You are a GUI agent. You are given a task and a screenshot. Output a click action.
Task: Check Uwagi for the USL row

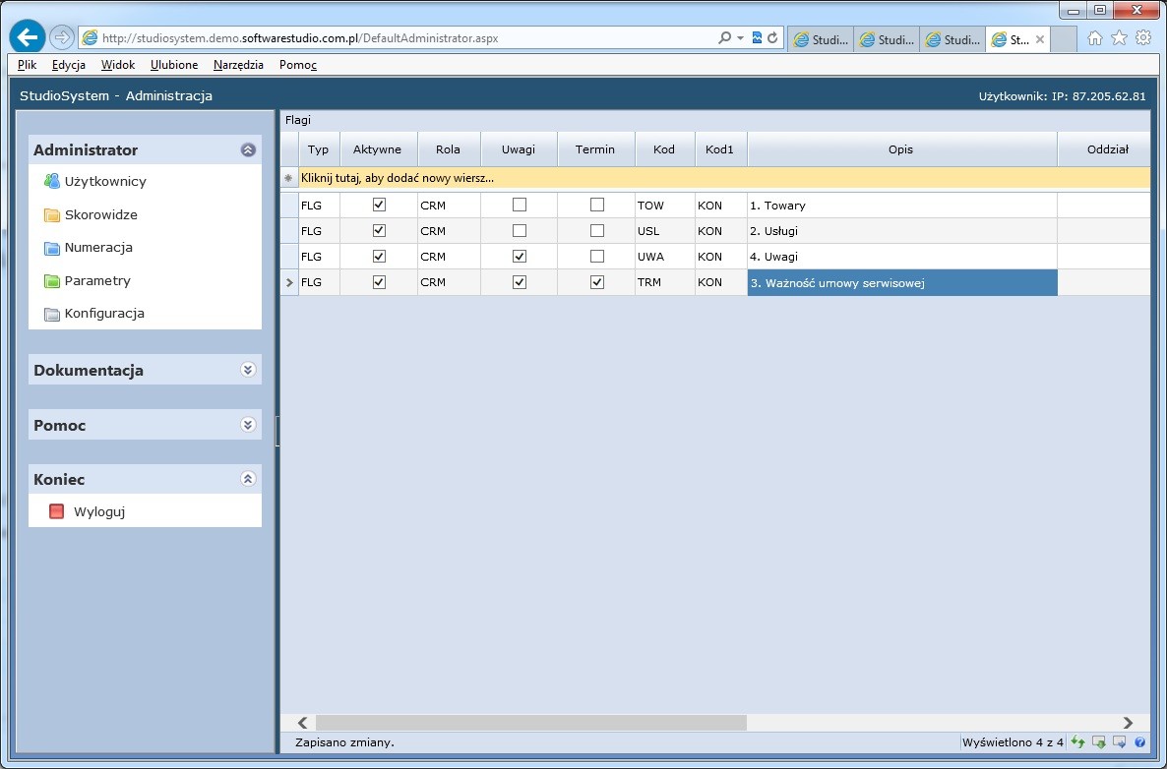[x=520, y=230]
